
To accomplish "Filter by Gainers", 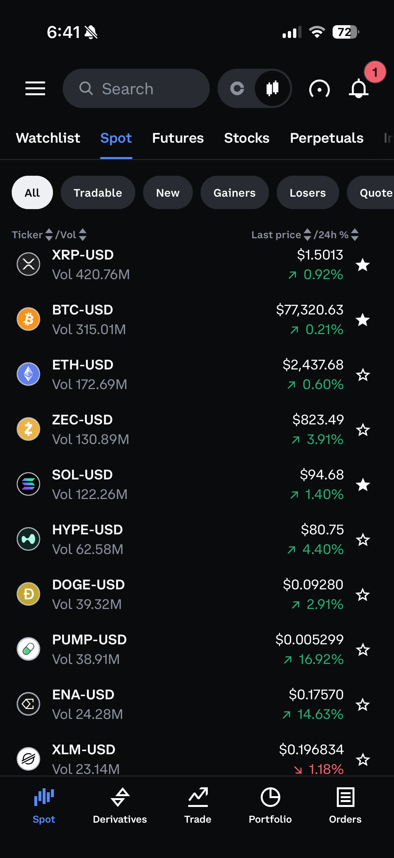I will pyautogui.click(x=234, y=192).
